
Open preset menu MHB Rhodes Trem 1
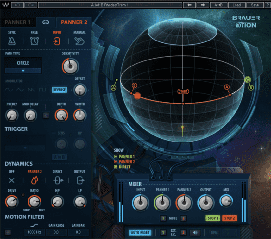coord(110,5)
